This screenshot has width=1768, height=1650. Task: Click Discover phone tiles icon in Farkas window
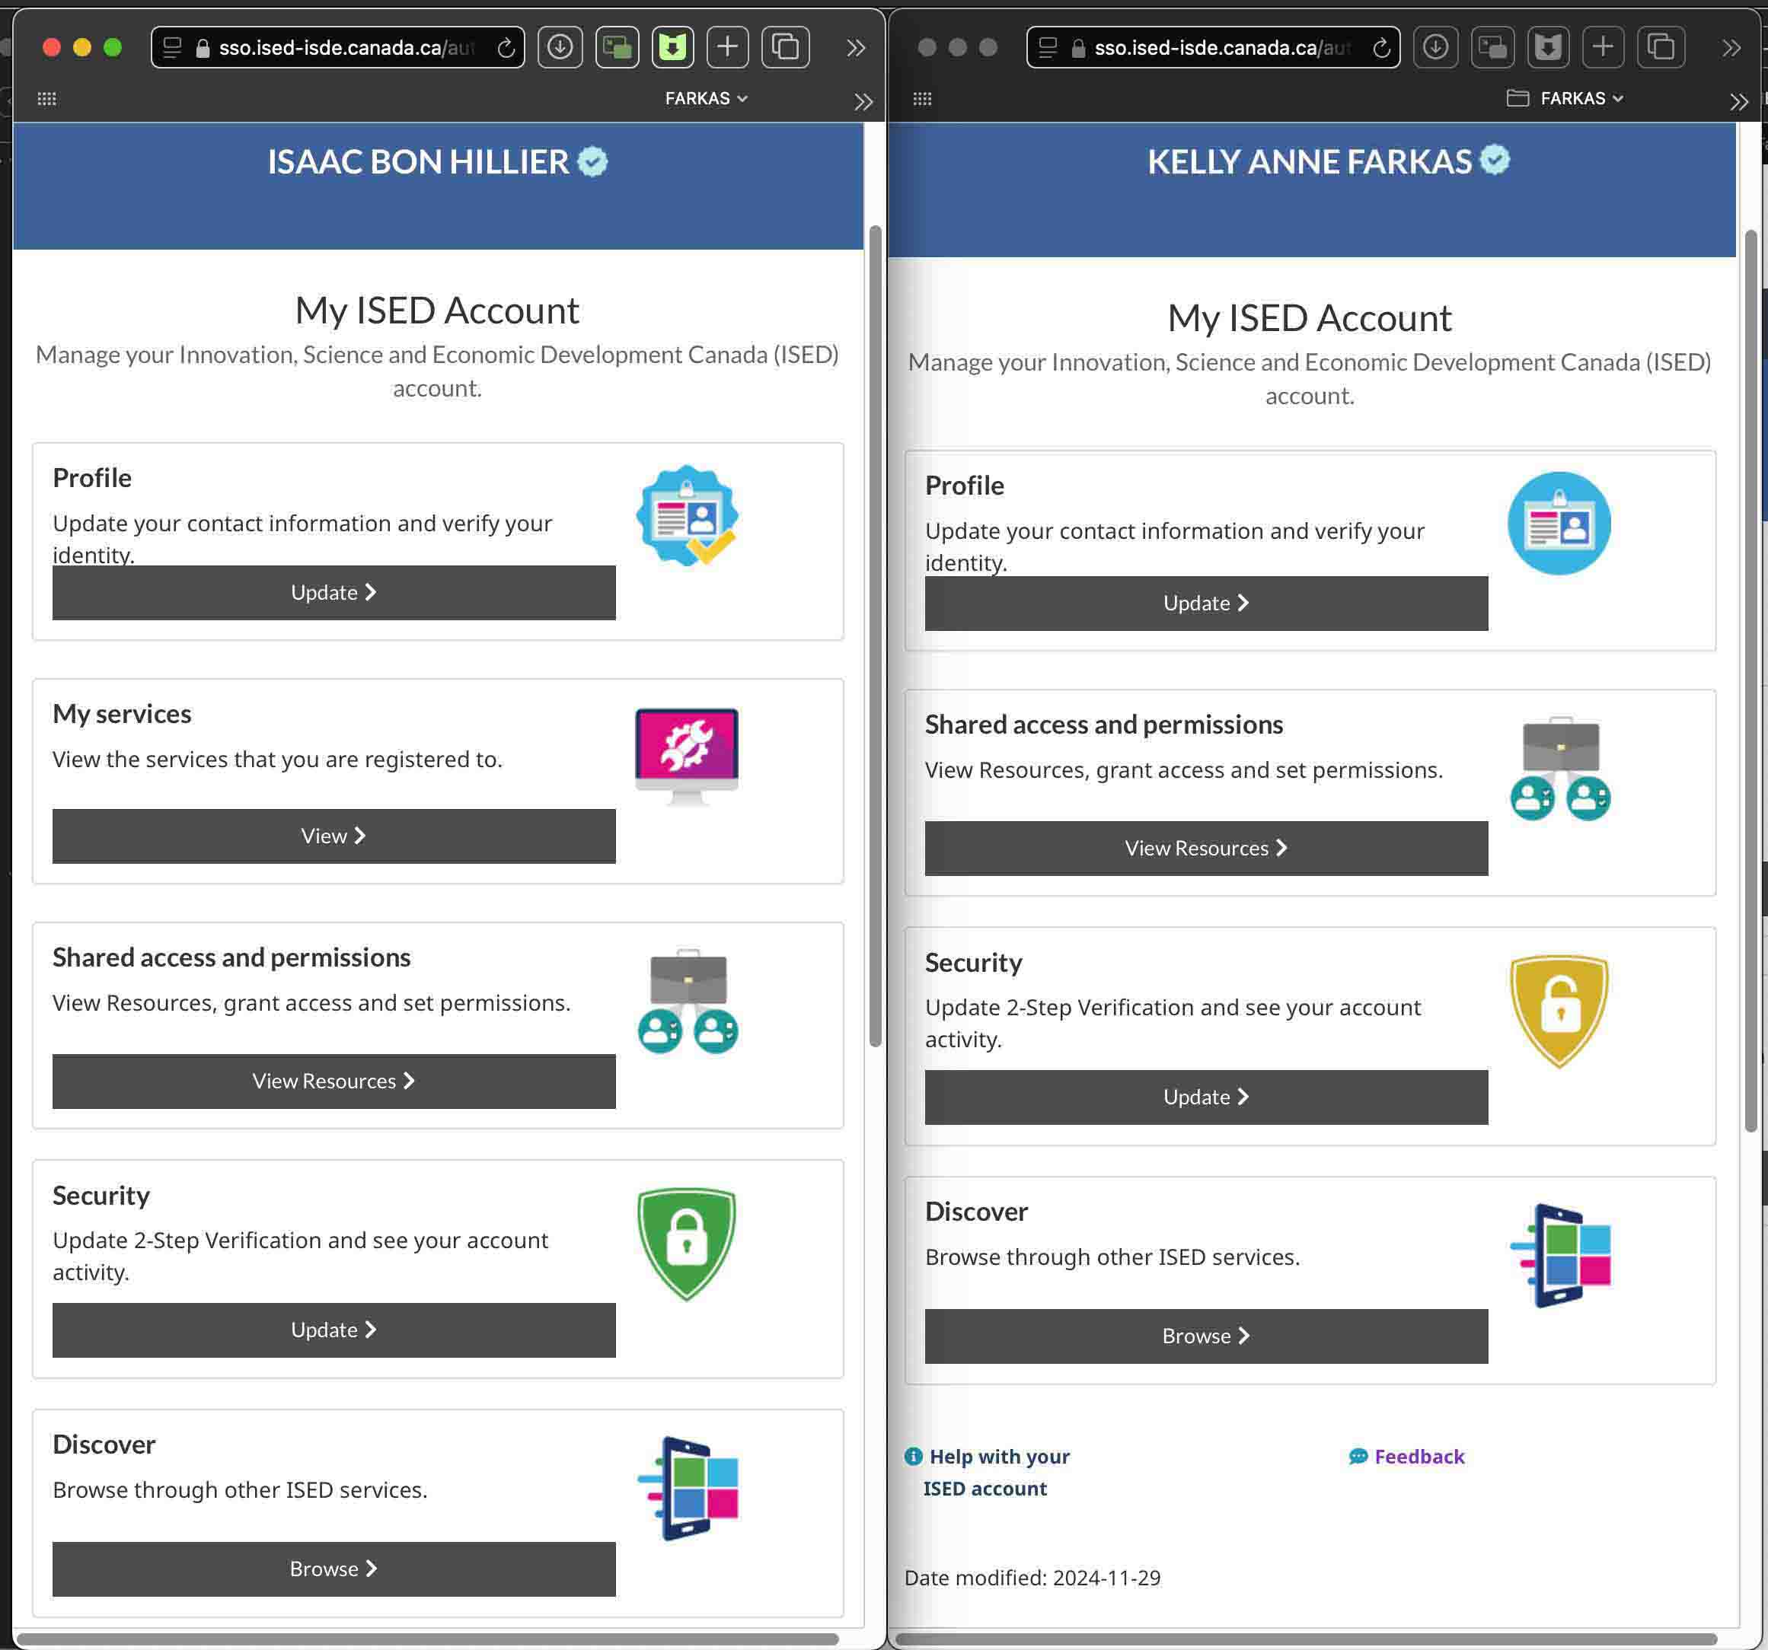click(x=1560, y=1257)
